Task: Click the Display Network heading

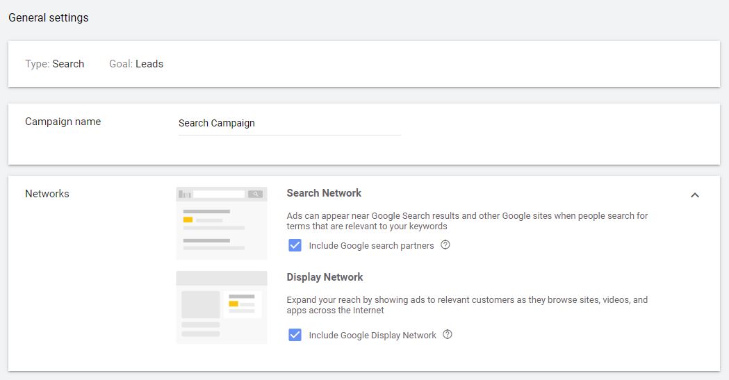Action: (325, 277)
